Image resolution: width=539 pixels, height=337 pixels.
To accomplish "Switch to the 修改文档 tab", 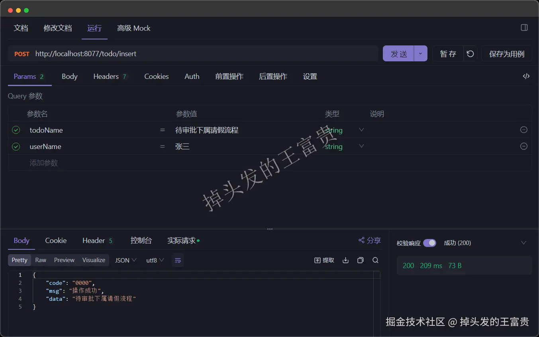I will 58,28.
